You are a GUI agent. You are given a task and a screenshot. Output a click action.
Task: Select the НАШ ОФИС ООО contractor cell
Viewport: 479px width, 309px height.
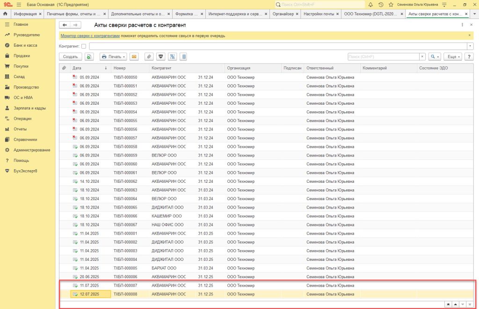167,225
